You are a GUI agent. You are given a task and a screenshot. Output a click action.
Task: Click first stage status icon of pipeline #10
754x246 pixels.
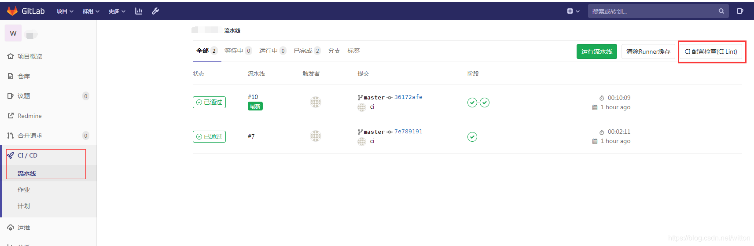pyautogui.click(x=472, y=103)
